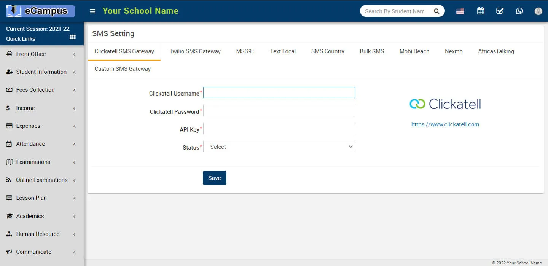Click the WhatsApp icon in header
Image resolution: width=548 pixels, height=266 pixels.
pos(519,11)
